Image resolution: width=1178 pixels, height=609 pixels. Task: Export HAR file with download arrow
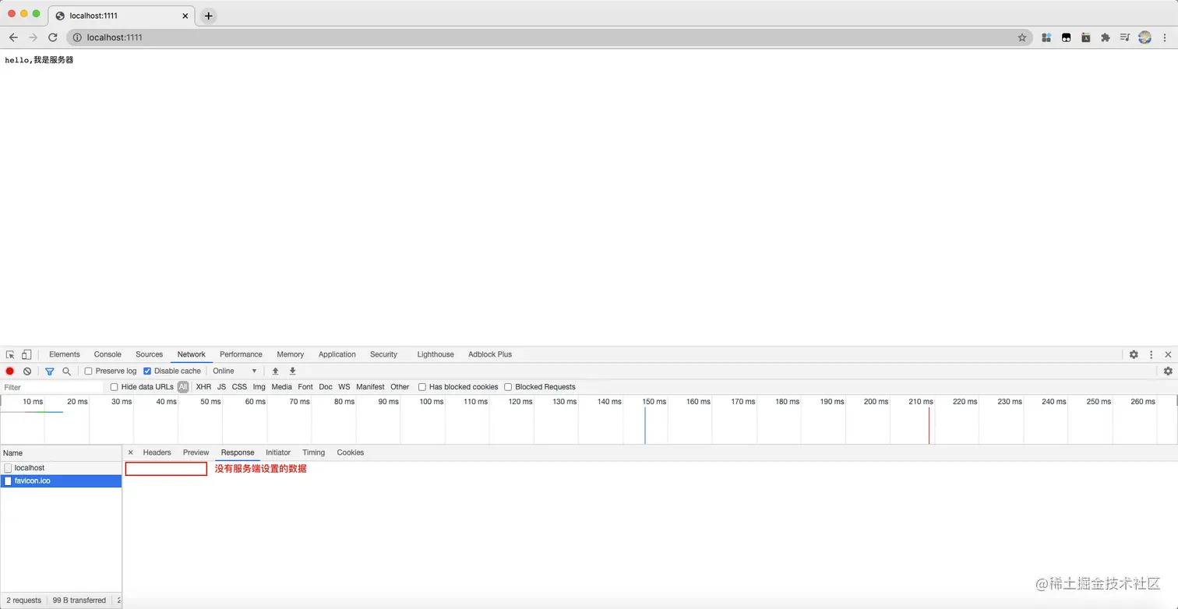(293, 371)
